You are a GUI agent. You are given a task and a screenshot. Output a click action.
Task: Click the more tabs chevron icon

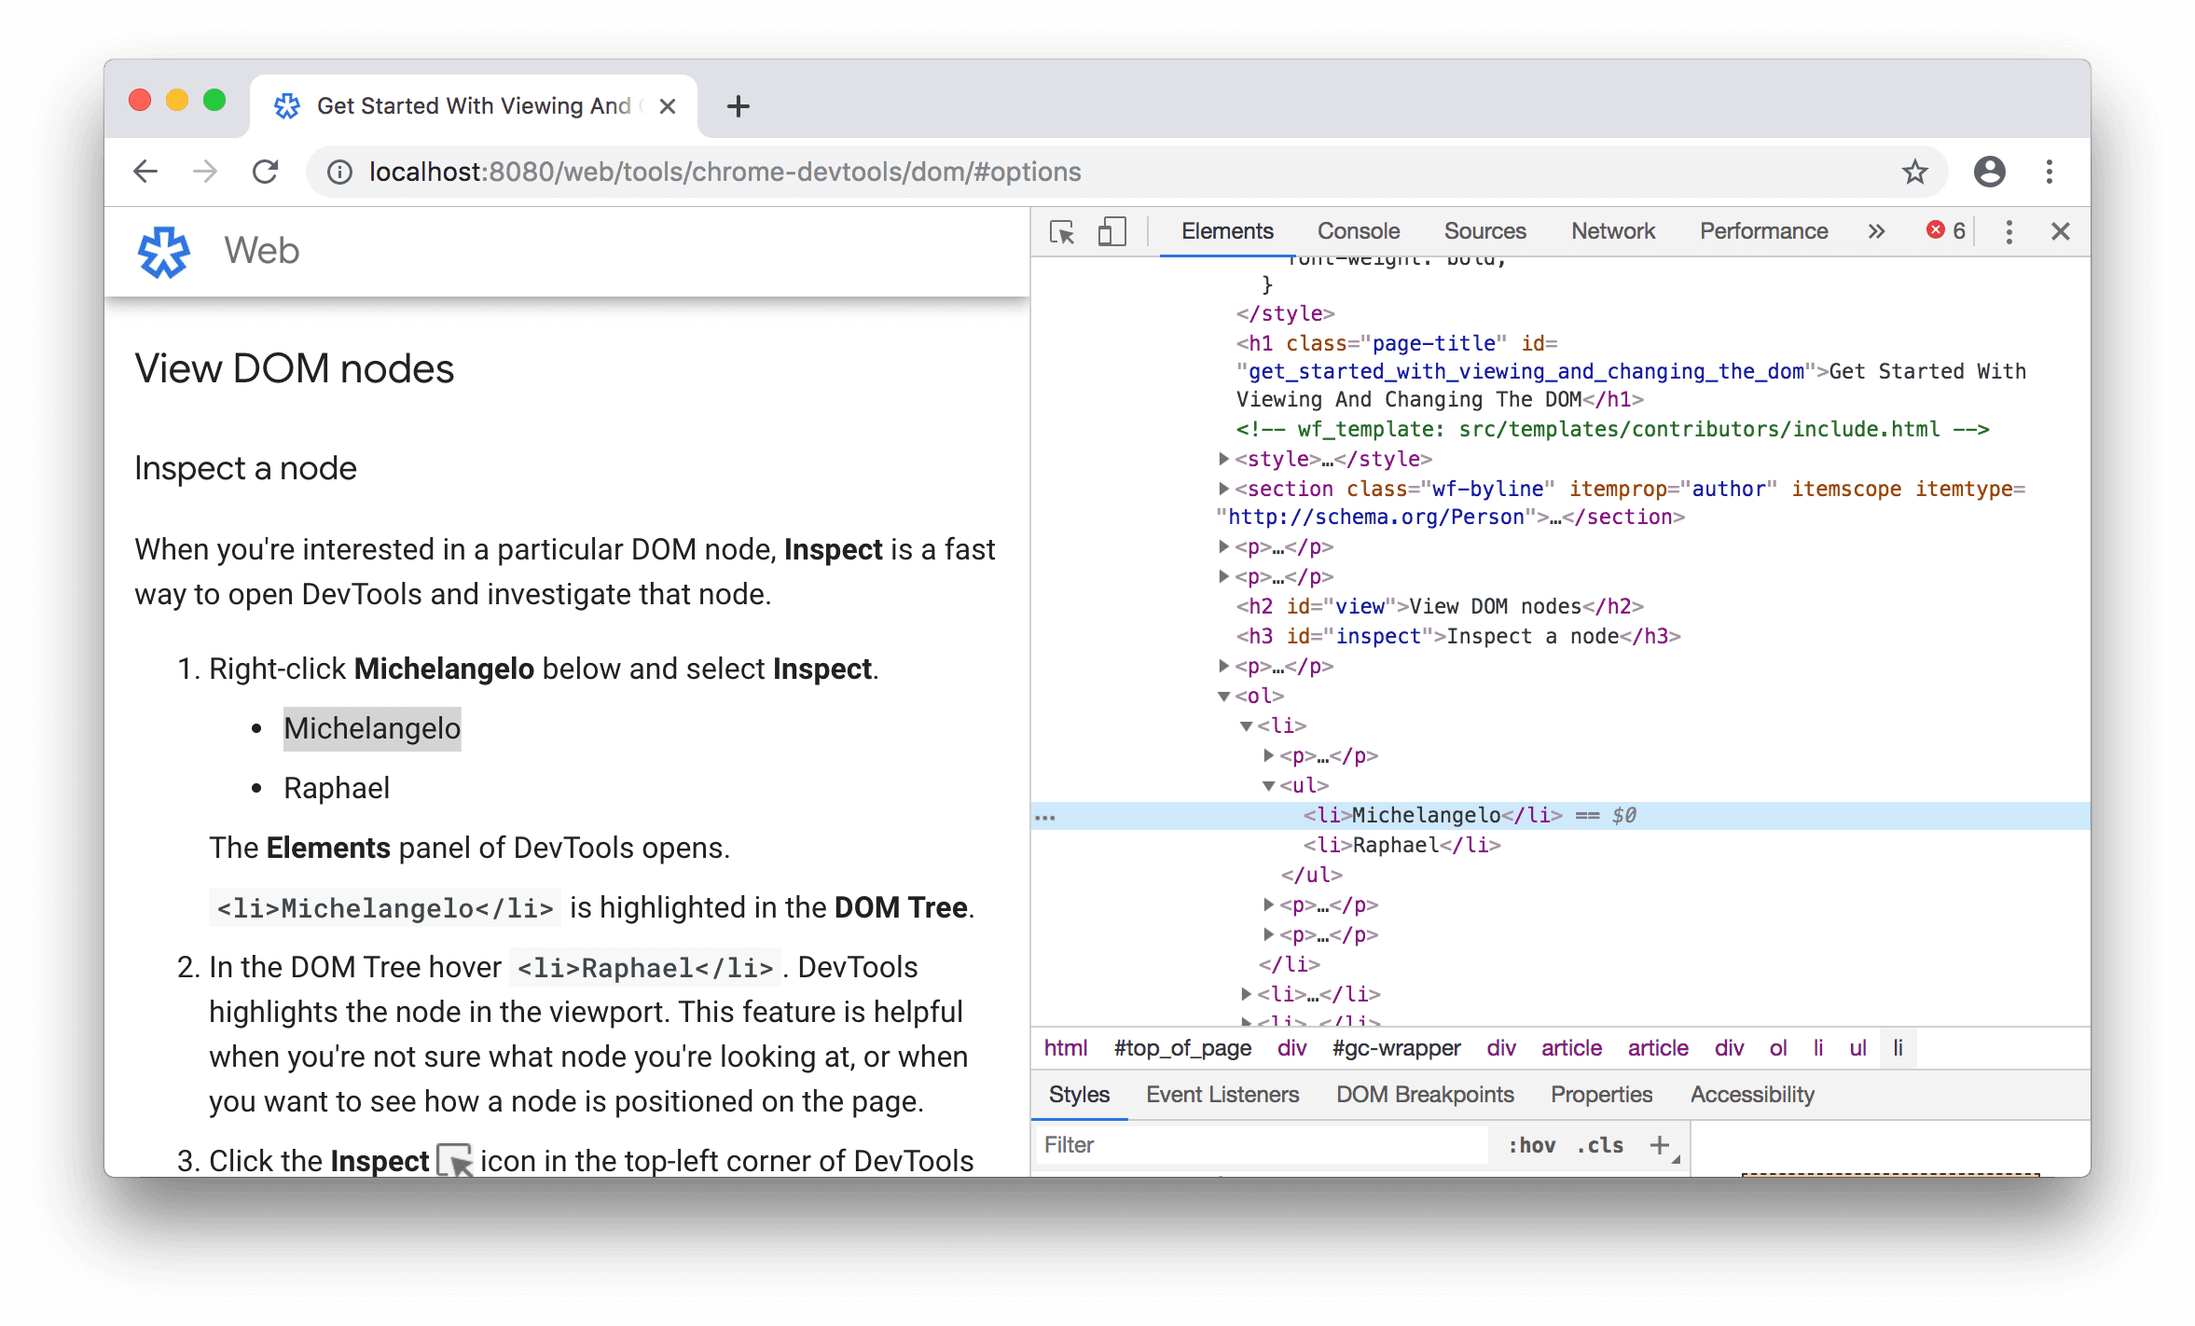(1875, 232)
